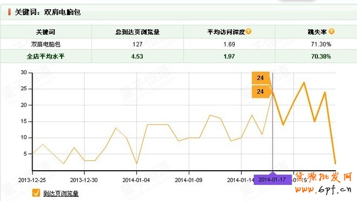Click the 平均访问深度 column header text

pyautogui.click(x=226, y=32)
